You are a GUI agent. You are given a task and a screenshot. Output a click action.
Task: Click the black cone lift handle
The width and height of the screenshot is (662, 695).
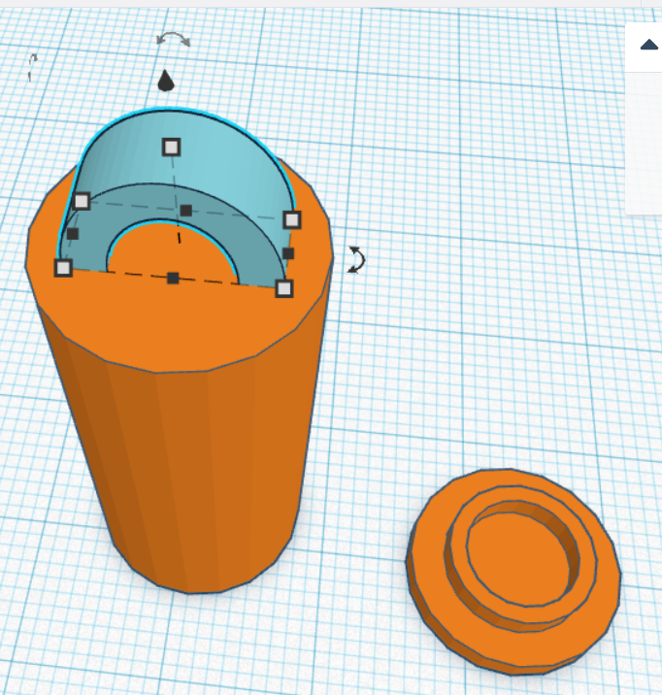[166, 81]
